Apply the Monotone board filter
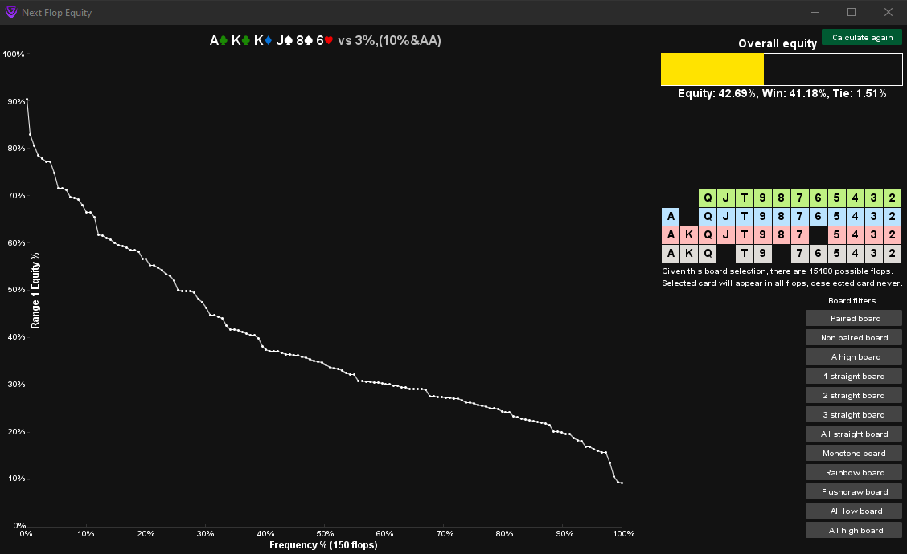The image size is (907, 554). point(853,453)
